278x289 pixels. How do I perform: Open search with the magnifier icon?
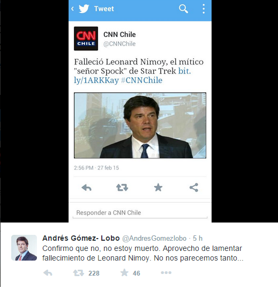point(183,9)
